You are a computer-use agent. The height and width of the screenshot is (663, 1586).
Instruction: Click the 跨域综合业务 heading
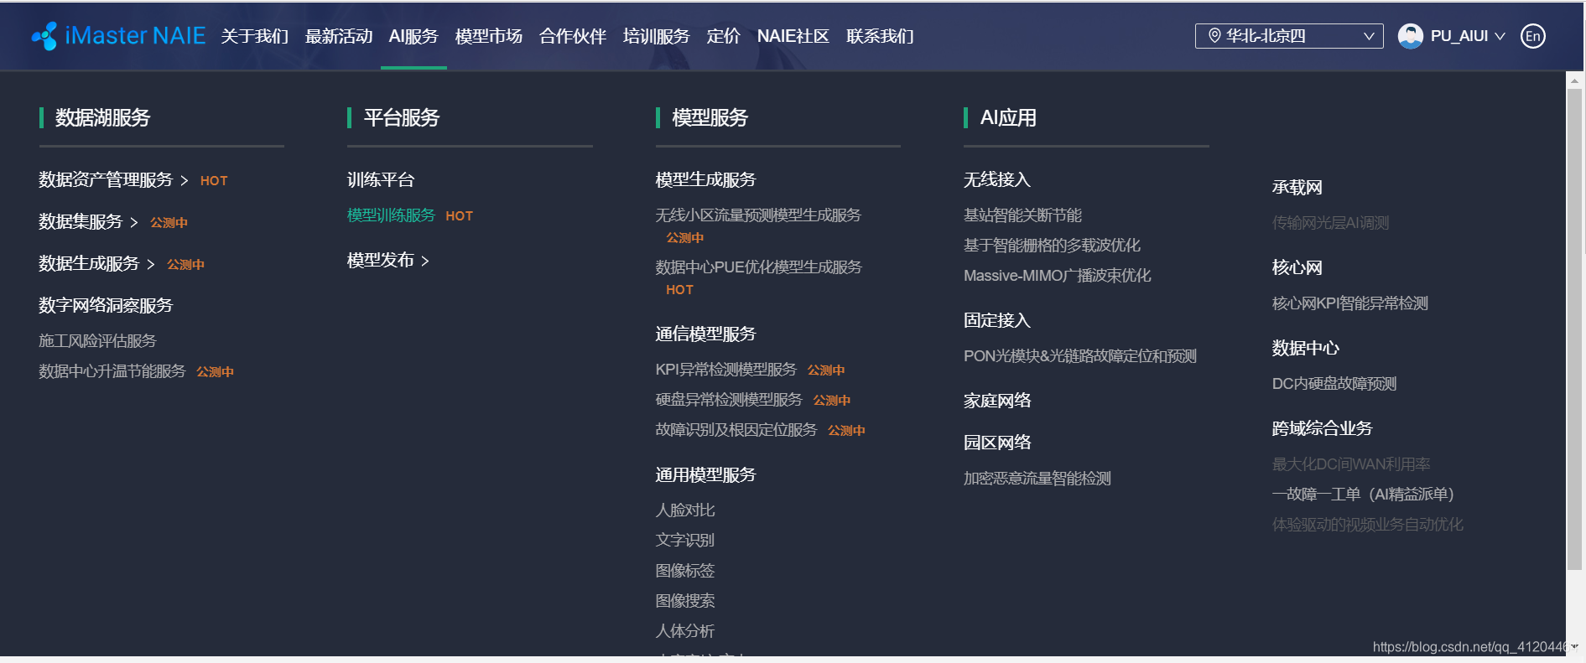pyautogui.click(x=1322, y=428)
